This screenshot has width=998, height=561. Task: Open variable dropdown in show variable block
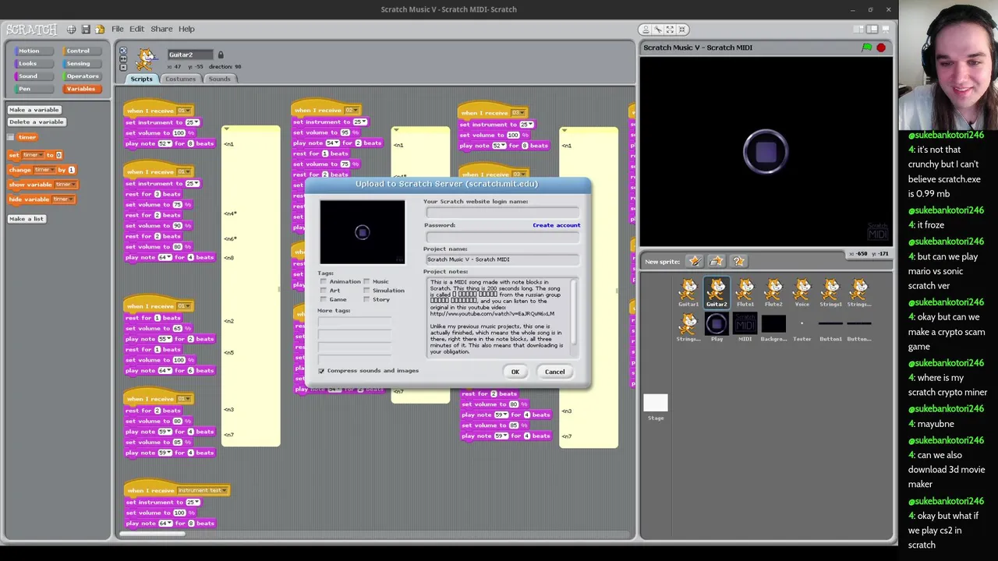click(65, 185)
